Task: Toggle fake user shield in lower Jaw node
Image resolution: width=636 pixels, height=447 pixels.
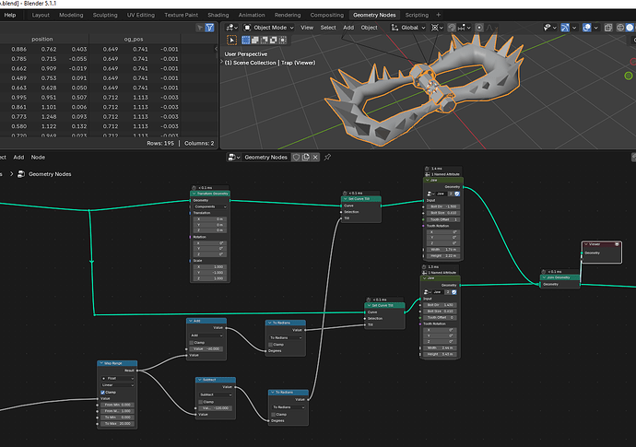Action: pos(454,292)
